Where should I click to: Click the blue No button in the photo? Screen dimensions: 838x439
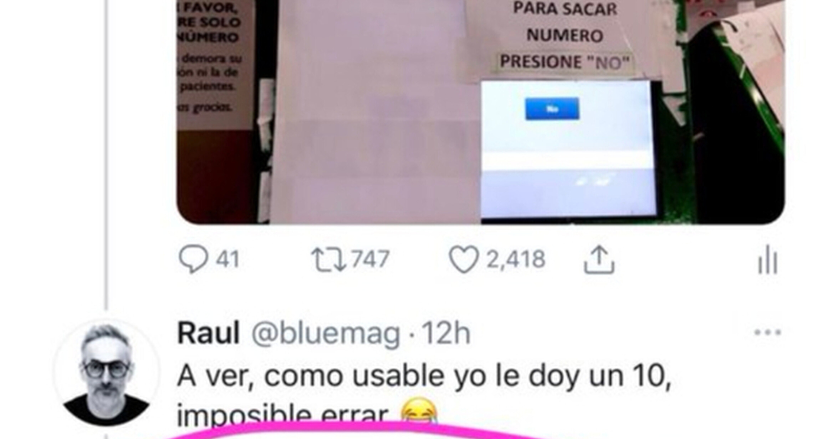point(552,109)
